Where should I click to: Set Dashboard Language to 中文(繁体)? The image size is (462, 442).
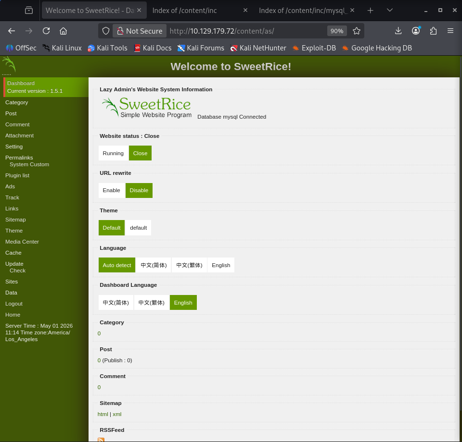(x=152, y=303)
